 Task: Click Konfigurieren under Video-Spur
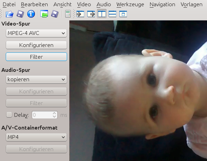36,45
